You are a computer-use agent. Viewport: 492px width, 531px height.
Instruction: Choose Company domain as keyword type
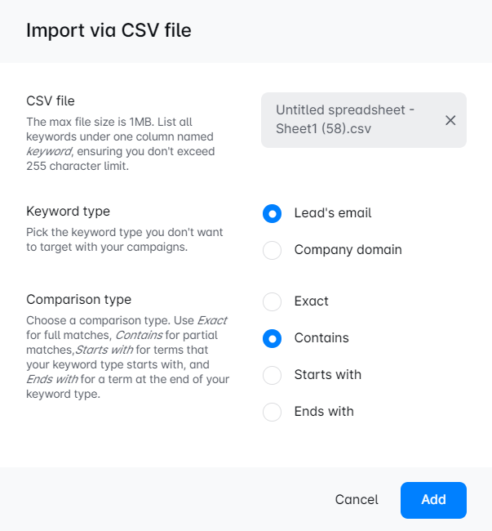pyautogui.click(x=273, y=250)
